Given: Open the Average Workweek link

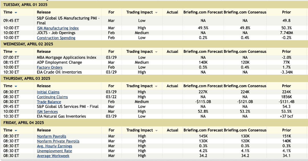Looking at the screenshot, I should click(53, 156).
